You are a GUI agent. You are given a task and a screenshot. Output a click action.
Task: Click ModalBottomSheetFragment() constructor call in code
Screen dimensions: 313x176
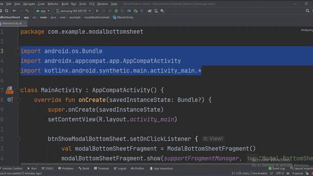coord(211,149)
